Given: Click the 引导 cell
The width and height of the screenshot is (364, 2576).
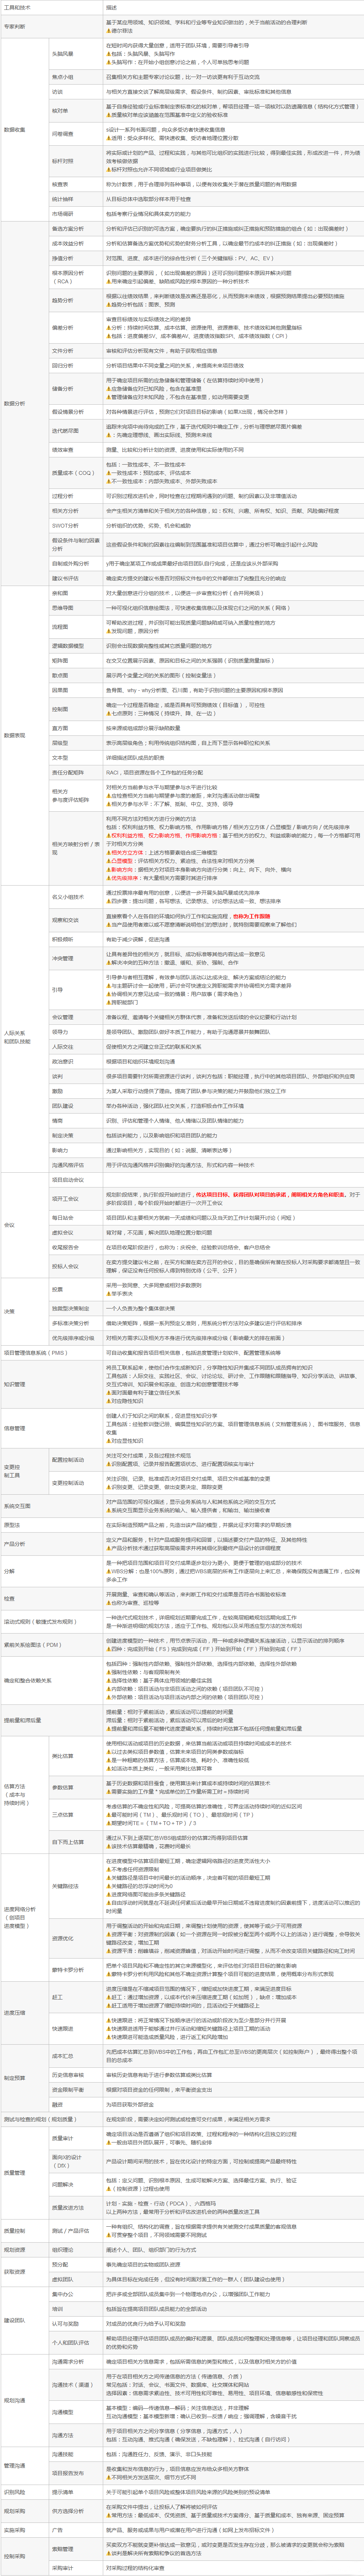Looking at the screenshot, I should pos(76,990).
